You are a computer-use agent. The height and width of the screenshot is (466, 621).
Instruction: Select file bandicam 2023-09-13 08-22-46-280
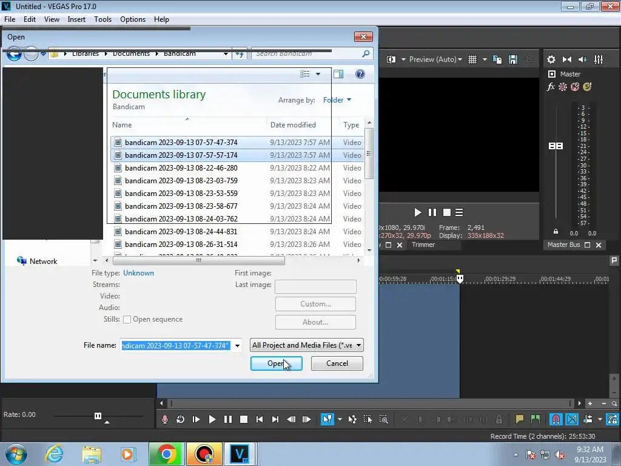(237, 168)
